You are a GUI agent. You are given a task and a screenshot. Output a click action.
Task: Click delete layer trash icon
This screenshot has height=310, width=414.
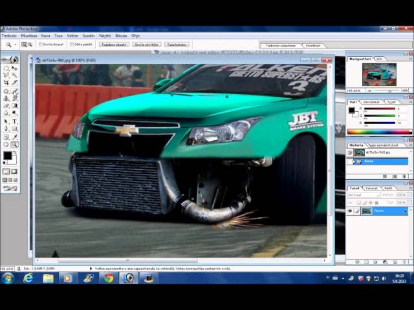coord(404,262)
